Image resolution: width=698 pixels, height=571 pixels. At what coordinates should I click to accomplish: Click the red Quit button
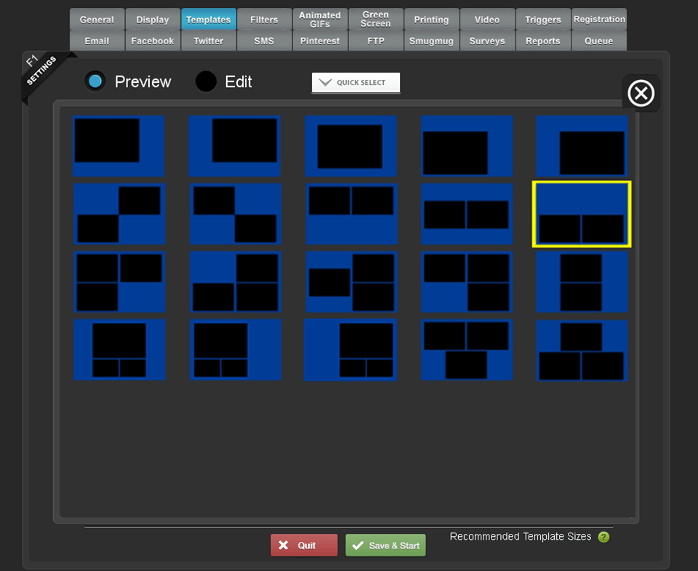click(304, 546)
